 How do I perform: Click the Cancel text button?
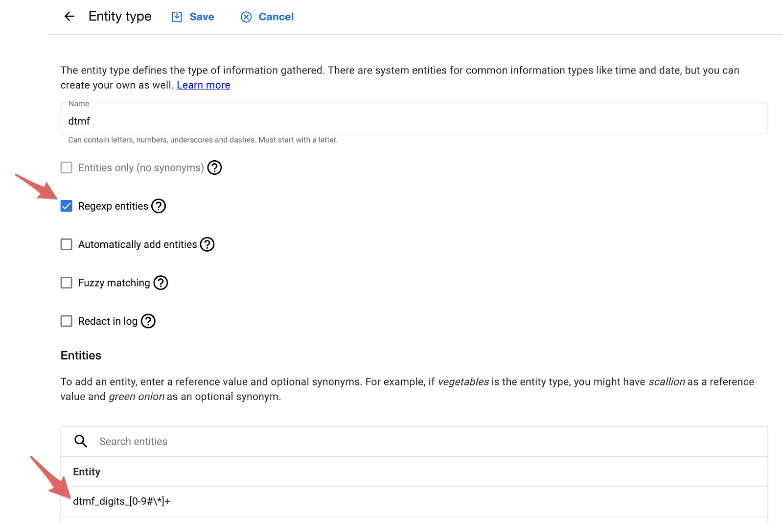coord(276,17)
